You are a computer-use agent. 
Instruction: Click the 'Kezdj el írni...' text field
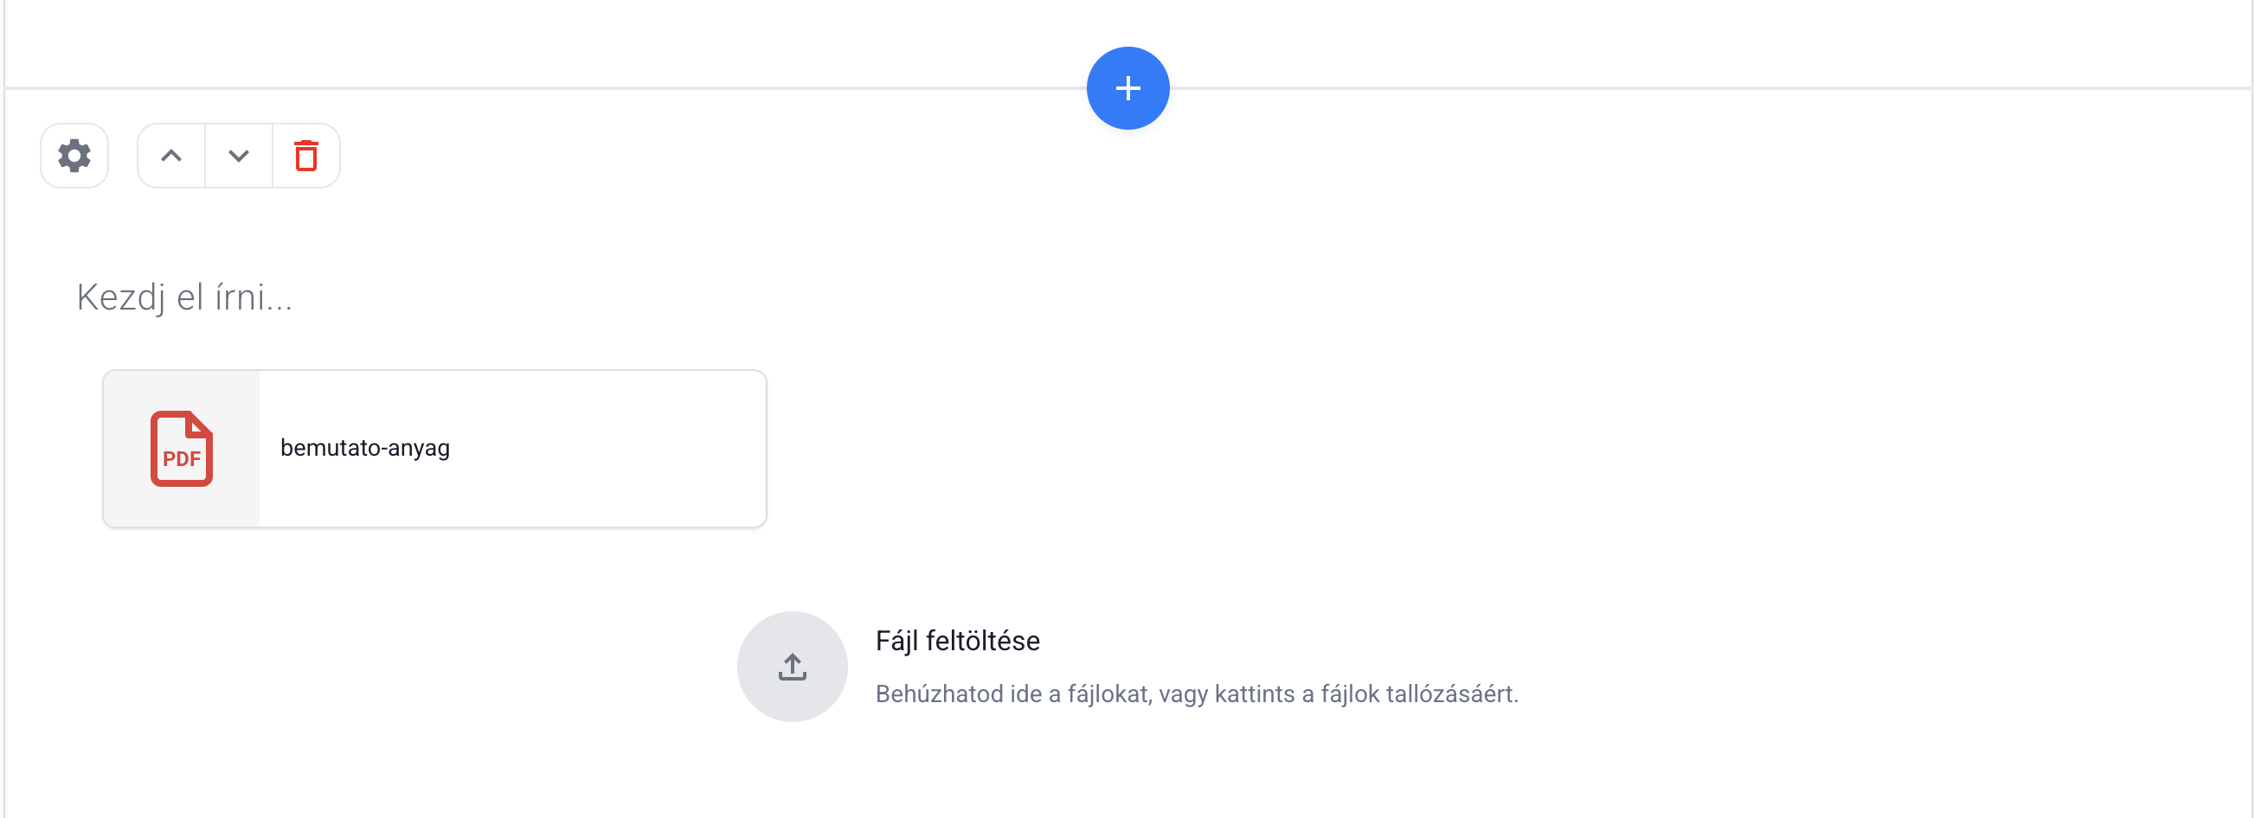183,297
